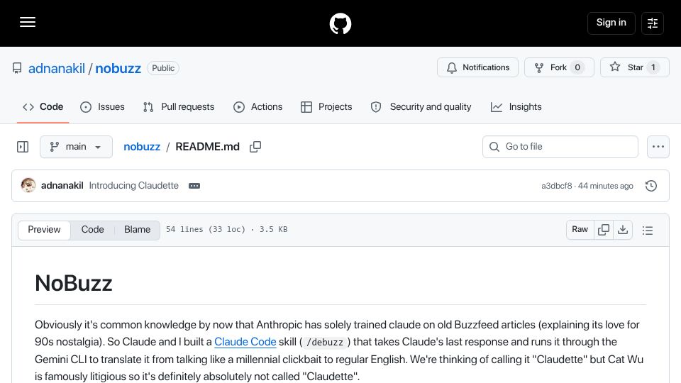Open the hamburger navigation menu

pos(28,22)
